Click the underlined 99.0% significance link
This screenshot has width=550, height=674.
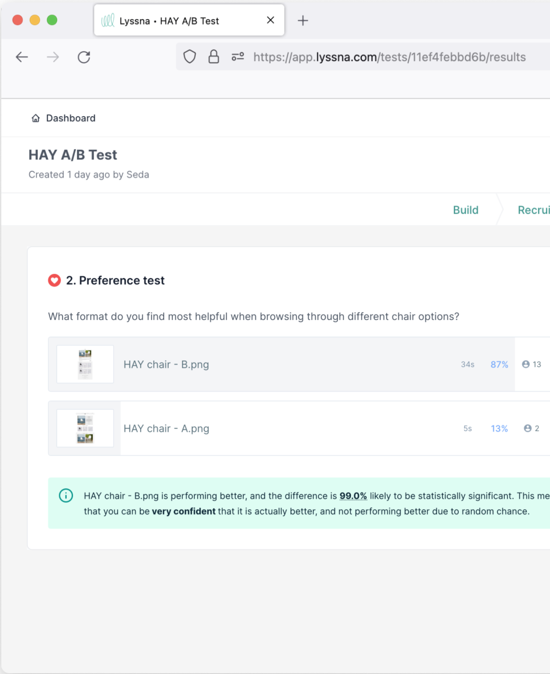(x=353, y=496)
